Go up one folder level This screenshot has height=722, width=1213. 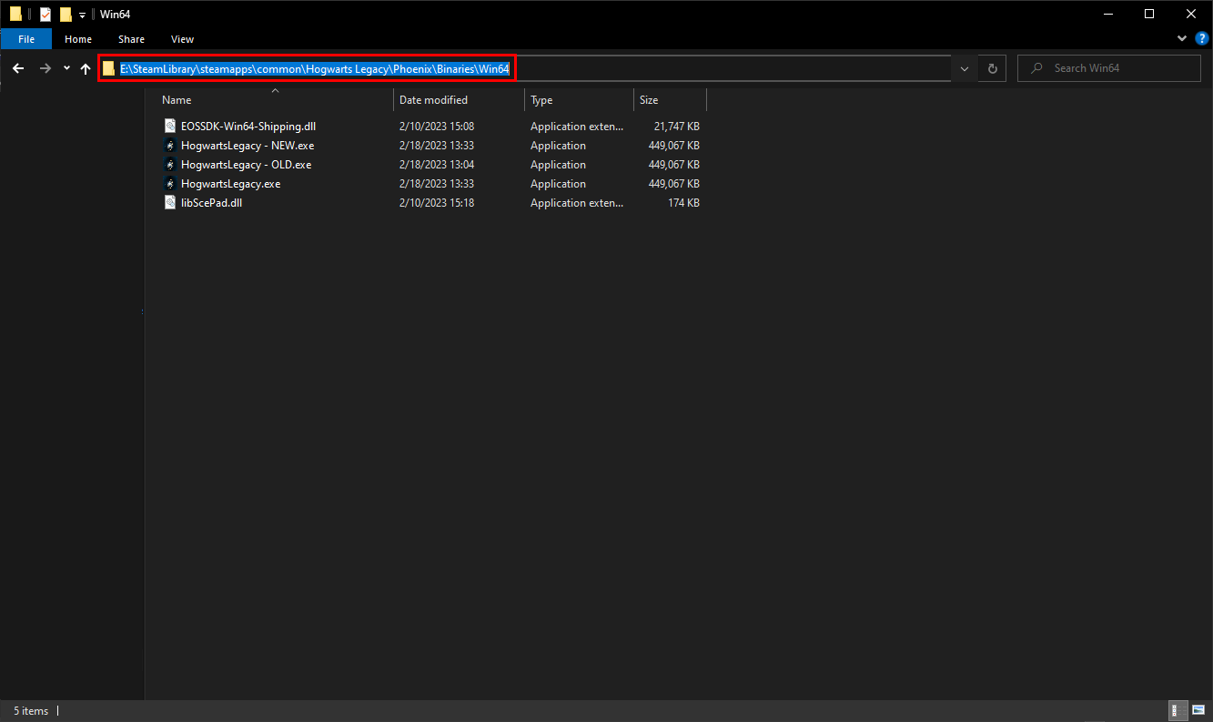pyautogui.click(x=86, y=68)
